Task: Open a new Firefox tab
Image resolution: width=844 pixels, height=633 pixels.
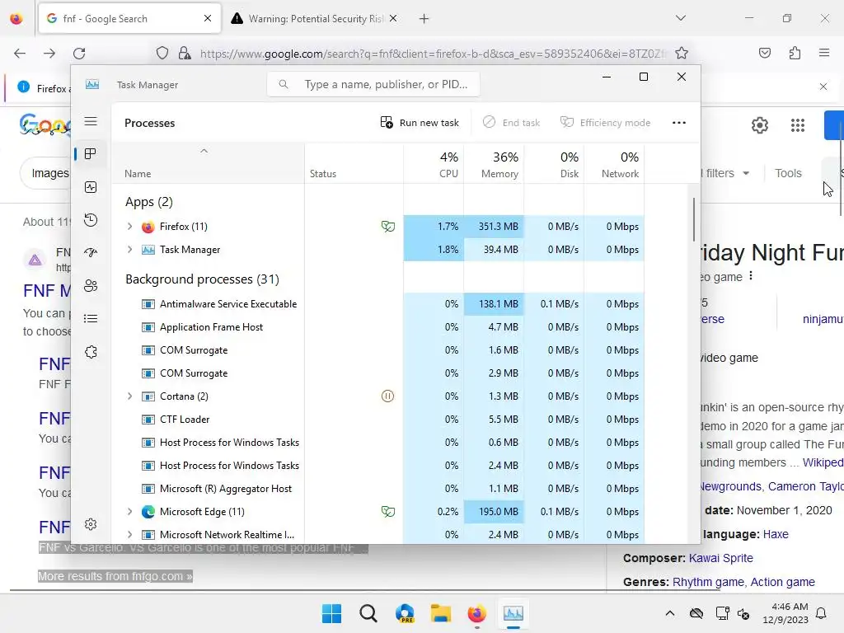Action: 424,19
